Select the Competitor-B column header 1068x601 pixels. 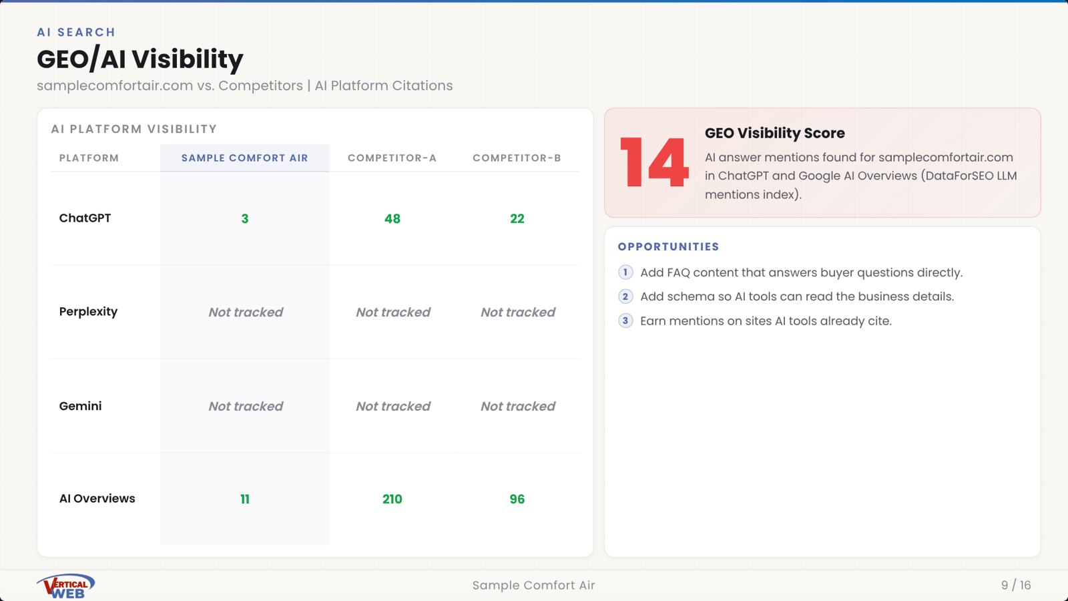[517, 158]
